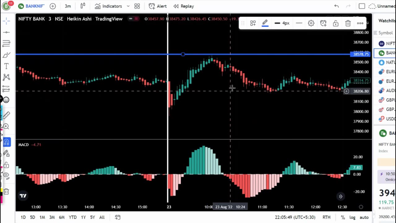396x223 pixels.
Task: Click the 38578.75 price label
Action: [x=361, y=54]
